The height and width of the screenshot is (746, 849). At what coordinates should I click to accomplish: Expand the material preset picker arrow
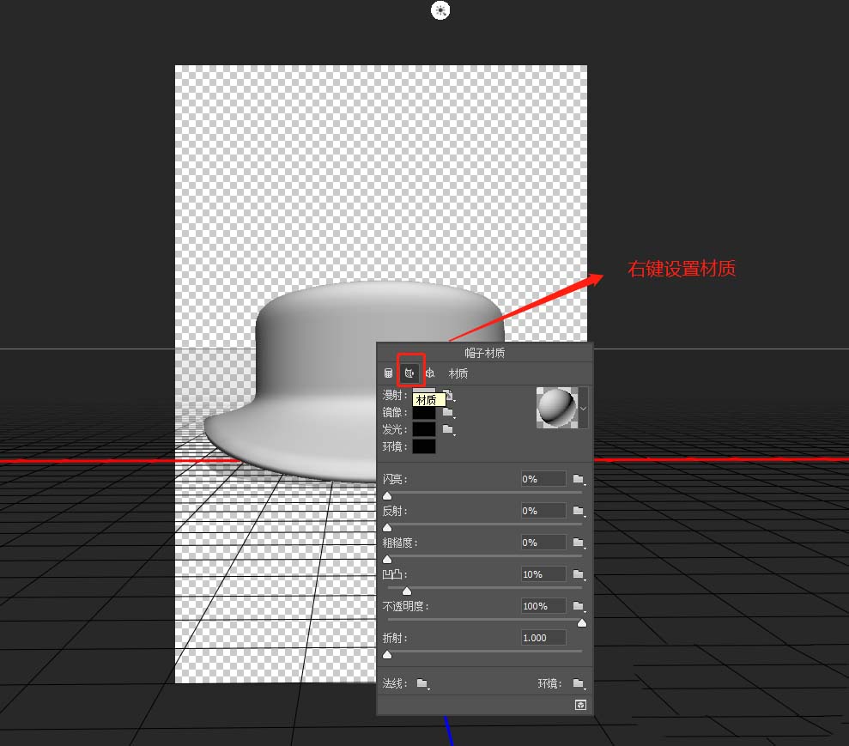[583, 408]
